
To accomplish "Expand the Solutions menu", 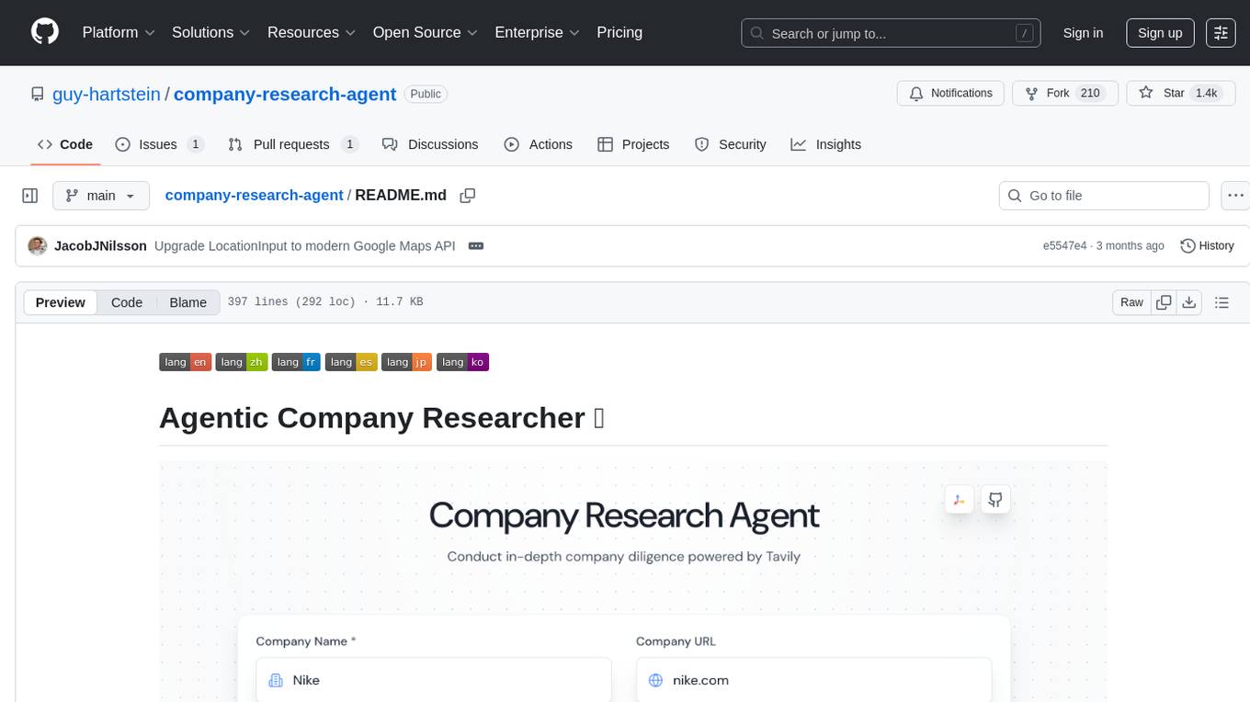I will (211, 32).
